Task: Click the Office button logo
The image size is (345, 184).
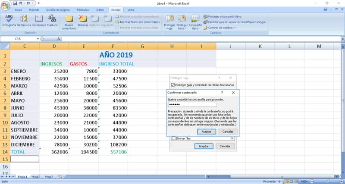Action: tap(5, 5)
